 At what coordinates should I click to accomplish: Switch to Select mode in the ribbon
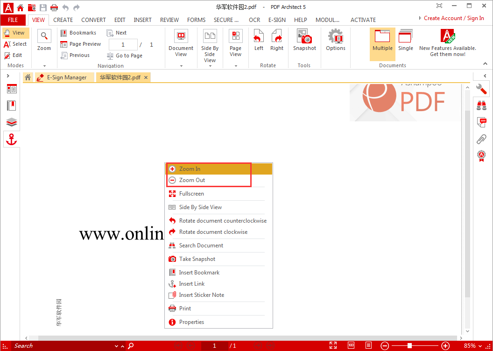coord(15,44)
